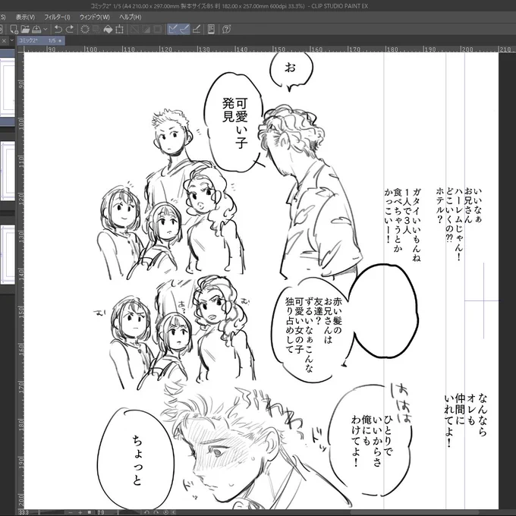Open the help support icon
Viewport: 516px width, 516px height.
[x=226, y=30]
